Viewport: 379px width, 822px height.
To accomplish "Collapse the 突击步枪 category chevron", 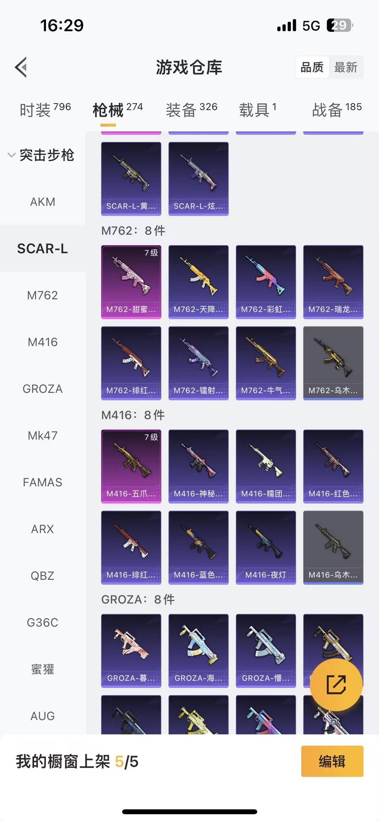I will click(x=12, y=155).
